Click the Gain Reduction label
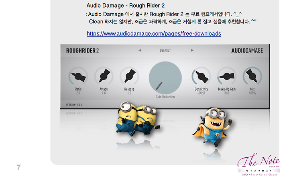This screenshot has width=289, height=181. (165, 97)
